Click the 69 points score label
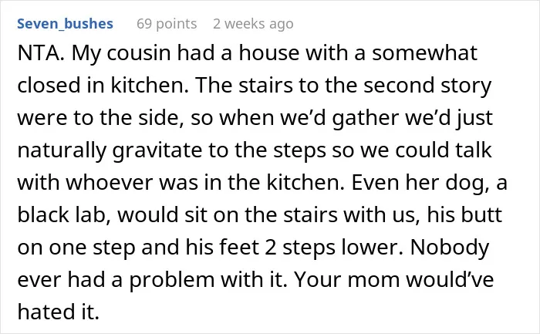This screenshot has height=334, width=540. point(167,24)
